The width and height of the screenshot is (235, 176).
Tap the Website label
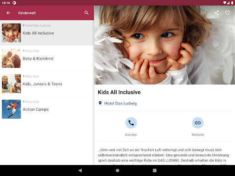(198, 135)
